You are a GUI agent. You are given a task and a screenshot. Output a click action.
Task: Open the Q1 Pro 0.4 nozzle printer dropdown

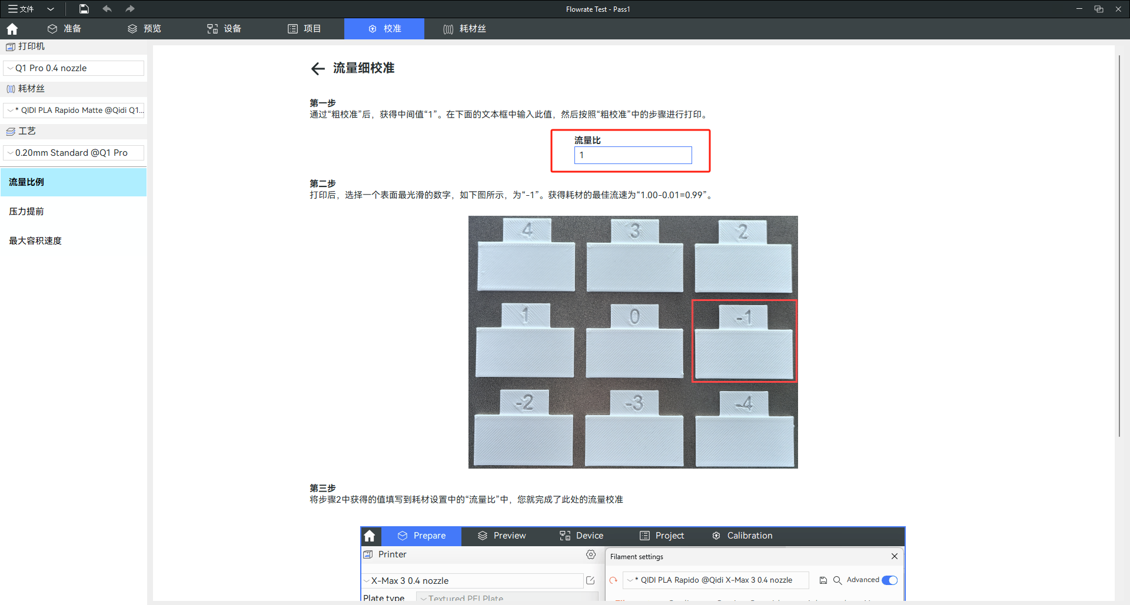(x=74, y=68)
